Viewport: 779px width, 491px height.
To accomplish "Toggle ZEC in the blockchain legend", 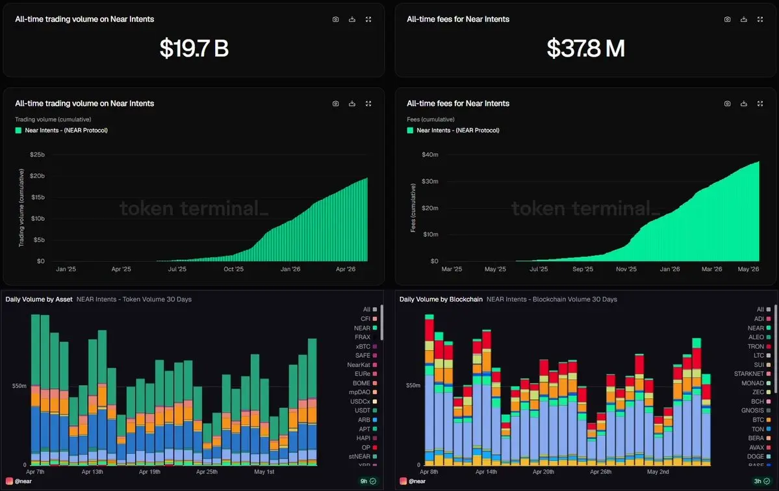I will point(761,392).
